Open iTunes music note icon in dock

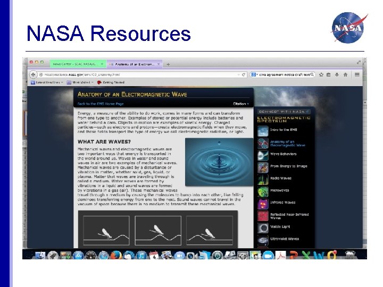[x=141, y=255]
